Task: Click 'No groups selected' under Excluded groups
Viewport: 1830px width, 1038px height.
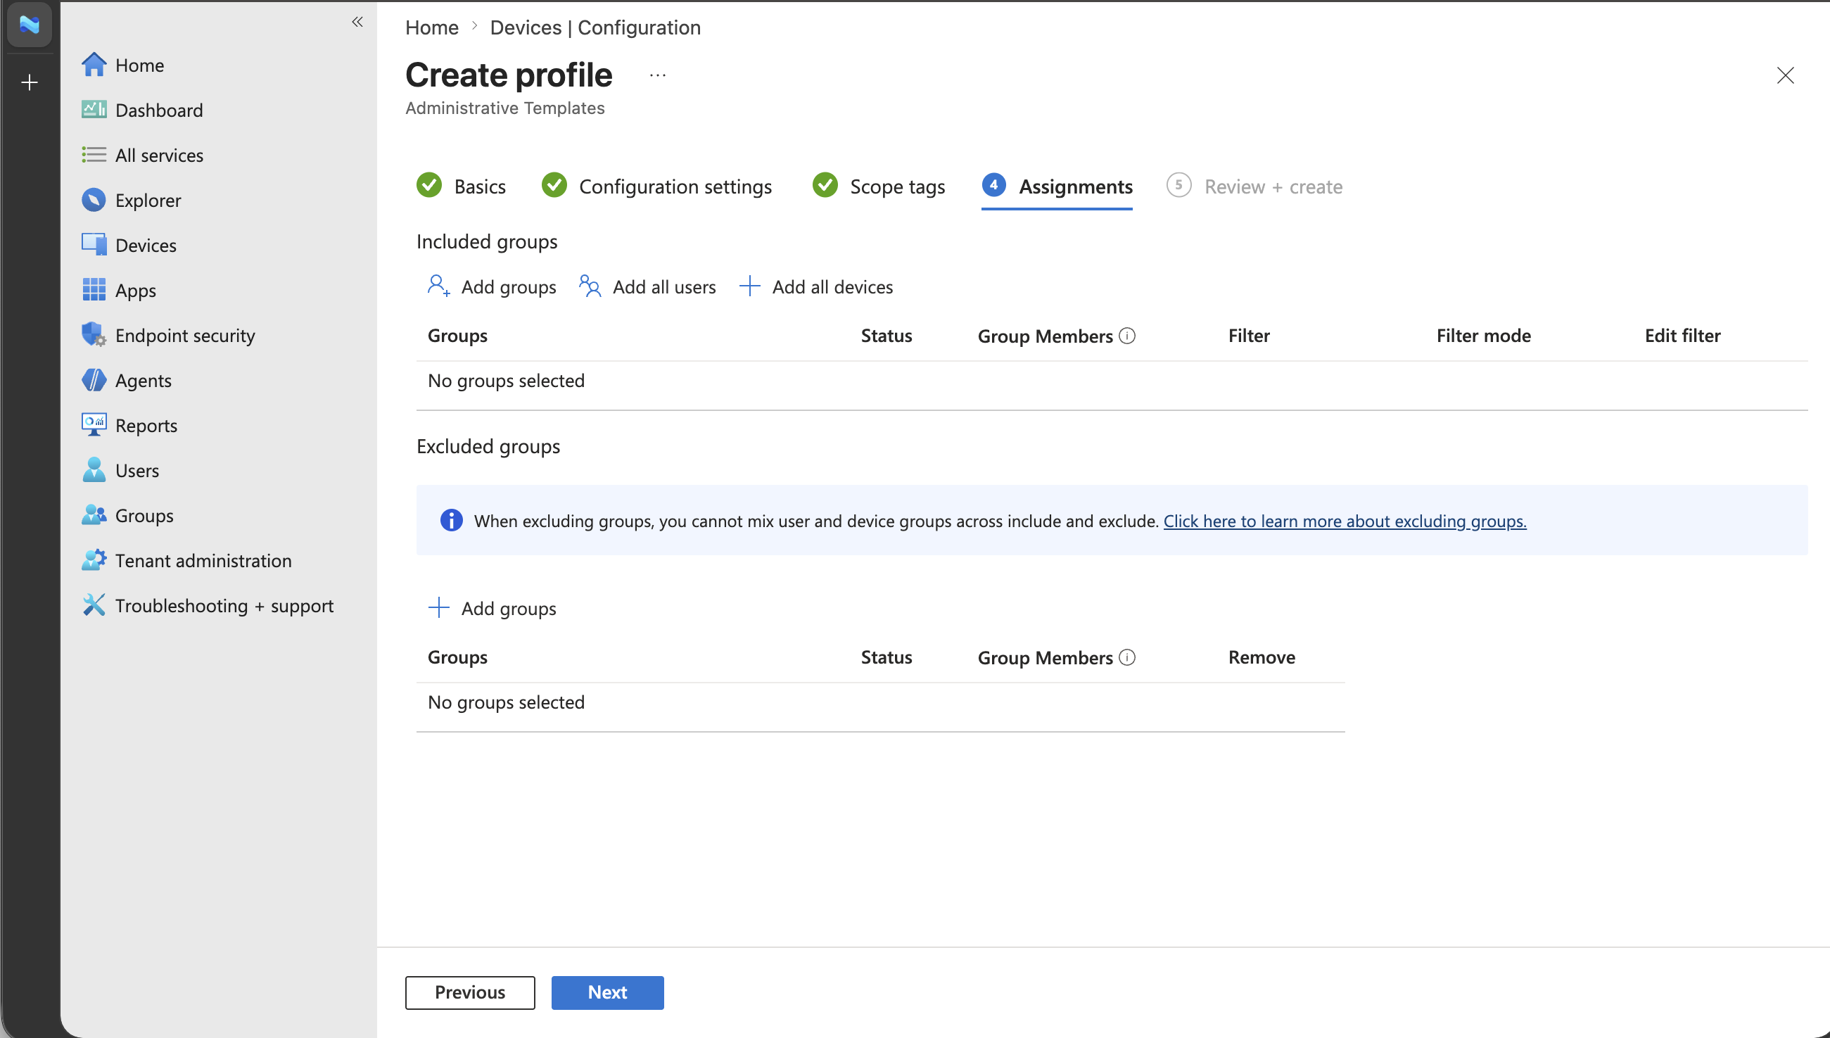Action: (506, 702)
